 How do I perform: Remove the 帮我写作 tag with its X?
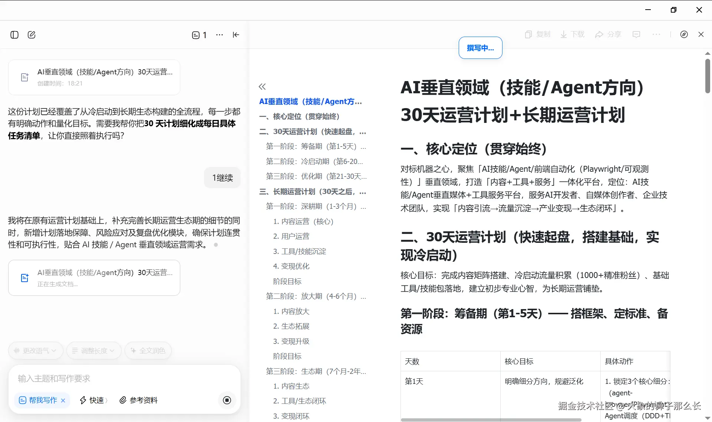pyautogui.click(x=63, y=400)
